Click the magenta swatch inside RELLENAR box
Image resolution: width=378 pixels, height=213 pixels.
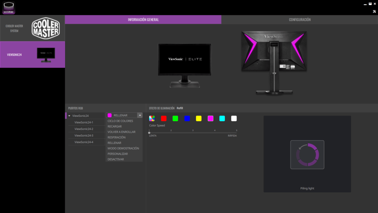(x=110, y=115)
